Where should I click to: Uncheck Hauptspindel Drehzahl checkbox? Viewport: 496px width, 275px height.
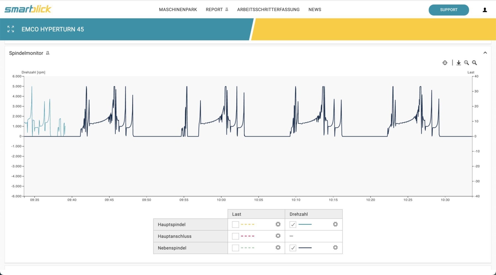coord(293,224)
